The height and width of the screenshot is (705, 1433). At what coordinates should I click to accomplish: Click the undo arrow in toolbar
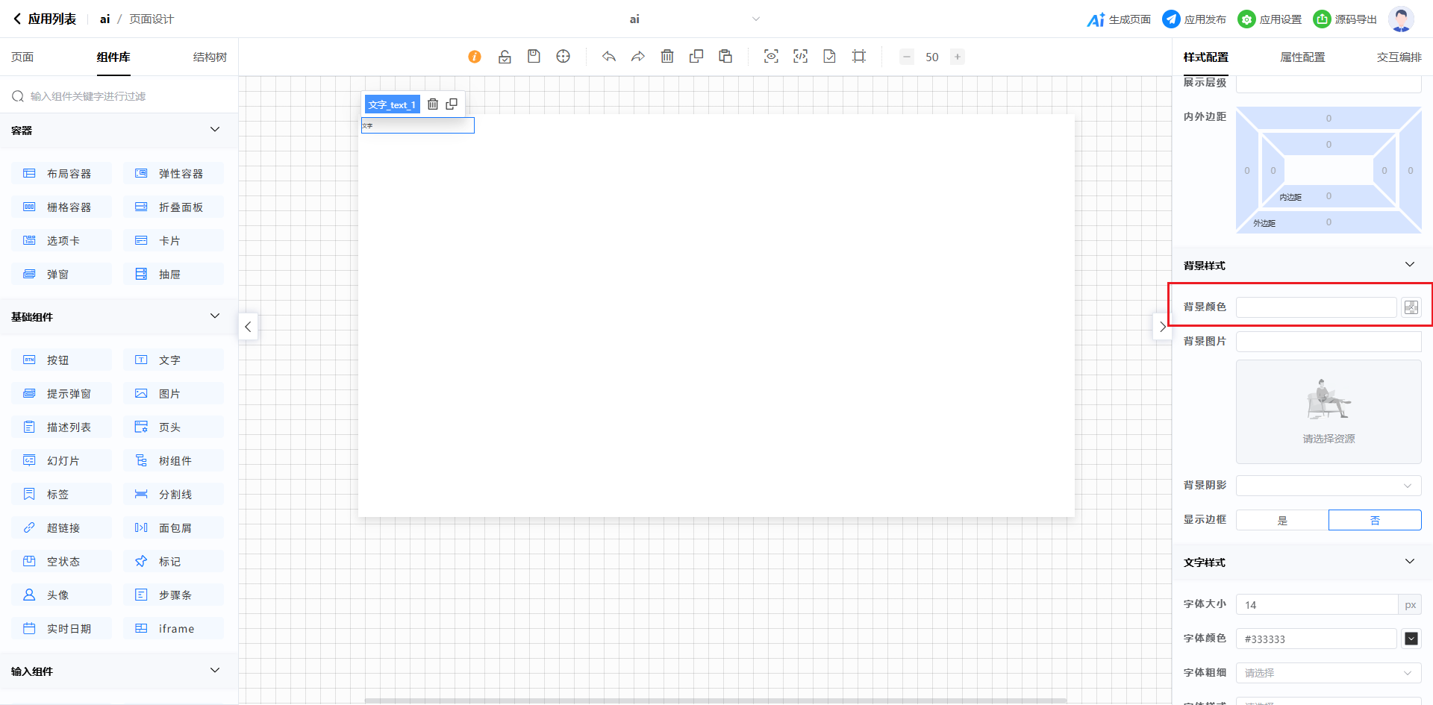[x=609, y=57]
